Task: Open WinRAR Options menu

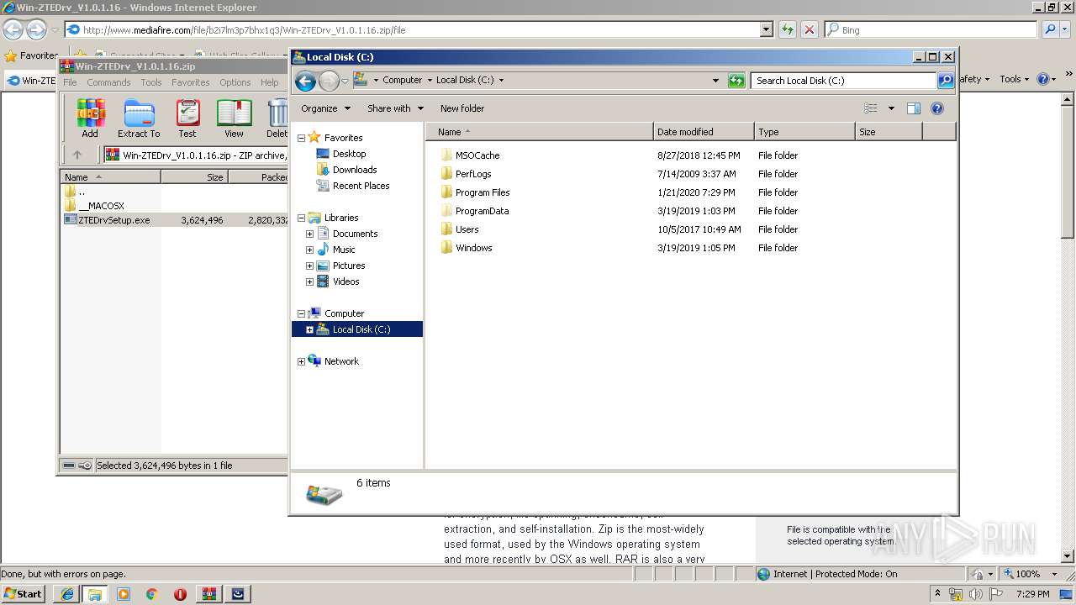Action: coord(235,82)
